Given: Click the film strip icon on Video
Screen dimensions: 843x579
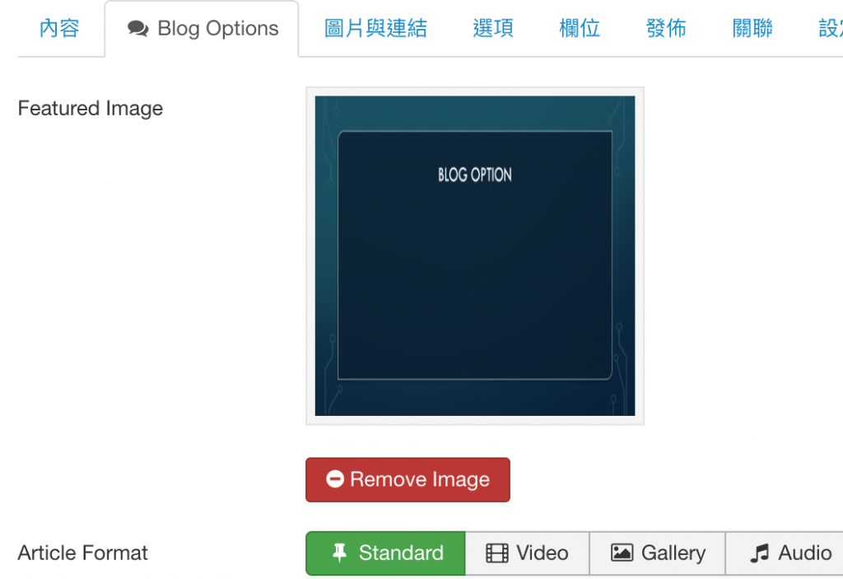Looking at the screenshot, I should coord(496,553).
